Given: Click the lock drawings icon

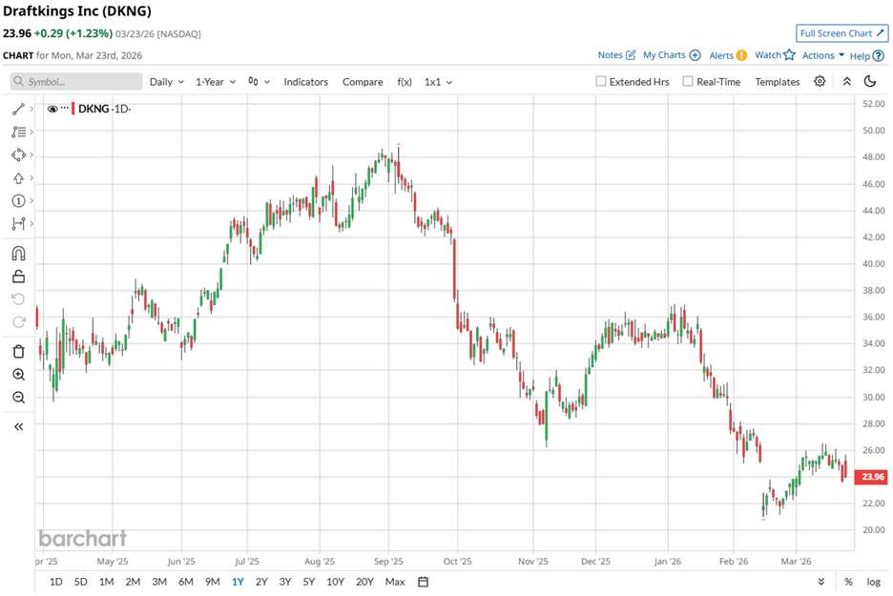Looking at the screenshot, I should coord(18,277).
